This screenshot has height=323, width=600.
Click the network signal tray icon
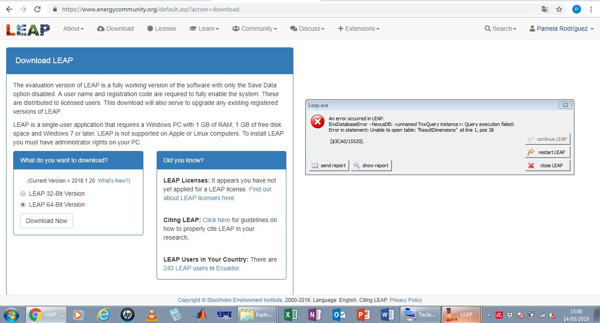541,315
